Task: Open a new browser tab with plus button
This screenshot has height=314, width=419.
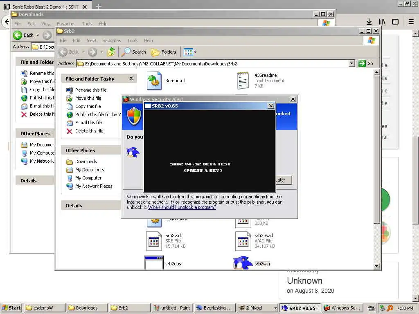Action: pyautogui.click(x=99, y=7)
